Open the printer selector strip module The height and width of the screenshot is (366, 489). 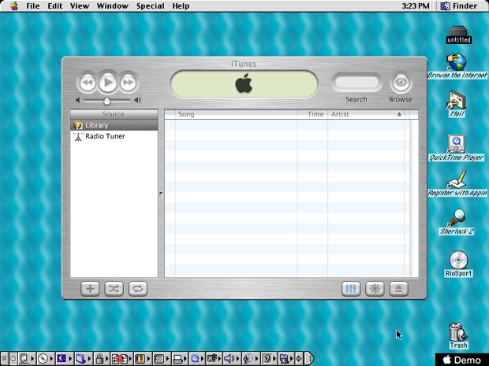pos(181,359)
